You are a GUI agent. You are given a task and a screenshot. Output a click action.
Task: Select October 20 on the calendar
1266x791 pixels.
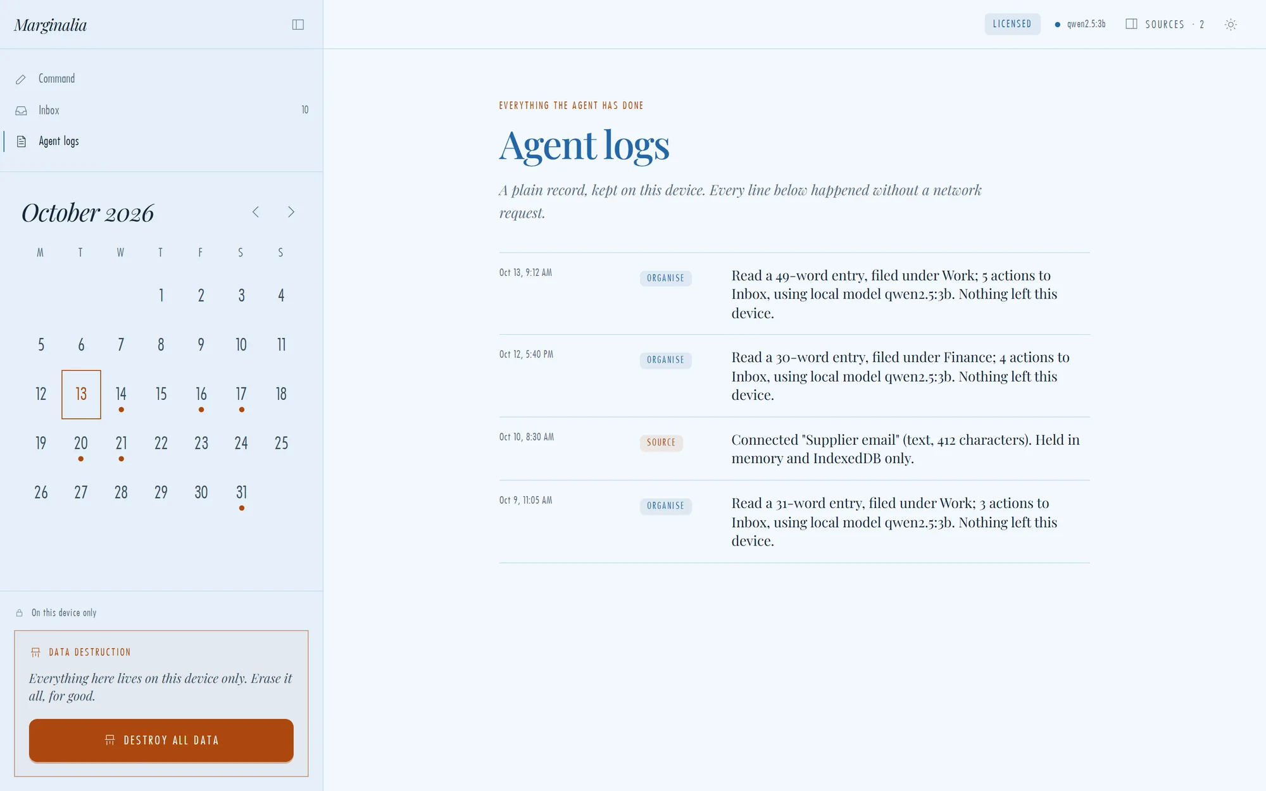click(81, 444)
